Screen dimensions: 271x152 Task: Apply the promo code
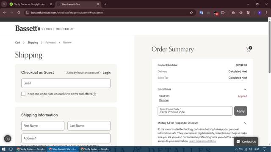point(241,111)
